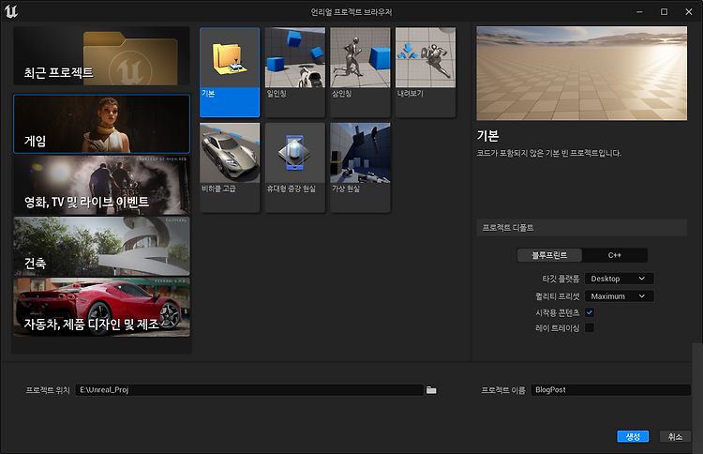The height and width of the screenshot is (454, 703).
Task: Select the 게임 category
Action: click(102, 124)
